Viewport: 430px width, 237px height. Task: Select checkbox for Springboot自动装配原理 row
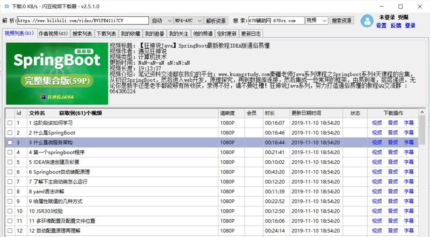tap(10, 172)
